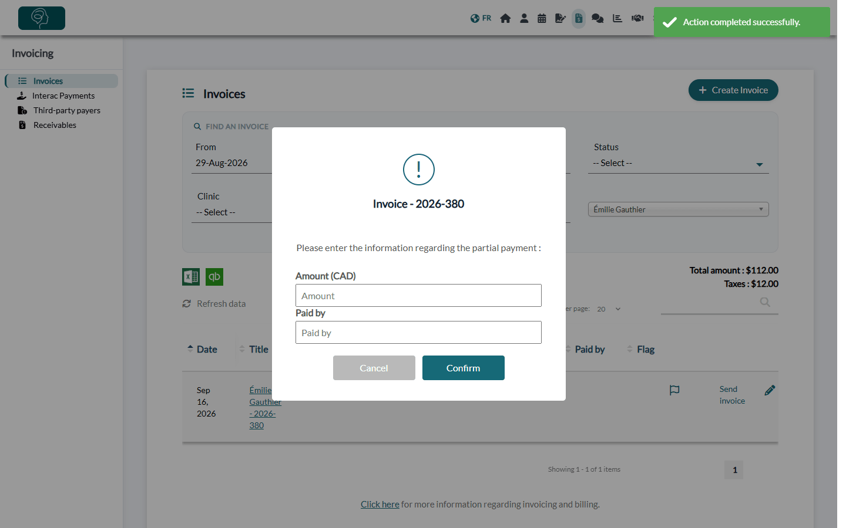Focus the Amount (CAD) input field

tap(418, 296)
